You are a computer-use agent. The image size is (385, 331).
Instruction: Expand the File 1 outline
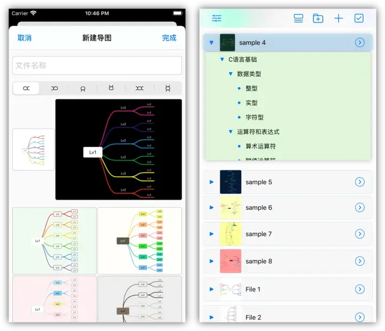coord(211,289)
